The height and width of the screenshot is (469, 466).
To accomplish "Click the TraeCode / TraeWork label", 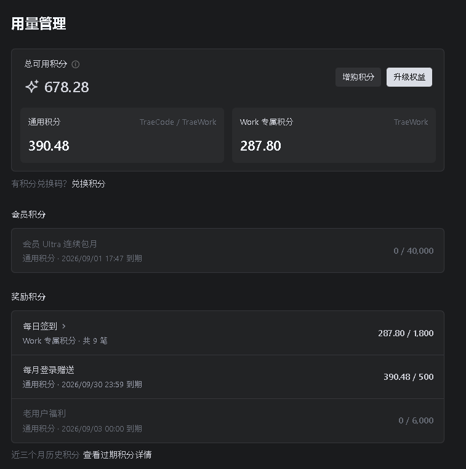I will [178, 122].
